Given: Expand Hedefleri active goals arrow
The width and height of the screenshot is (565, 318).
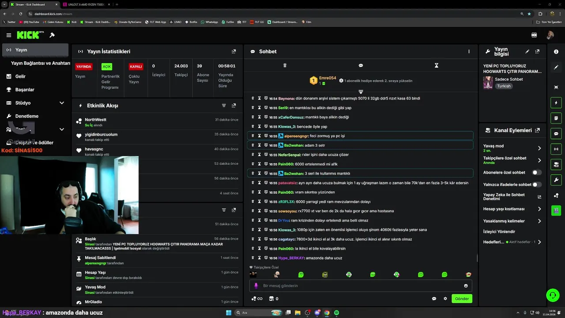Looking at the screenshot, I should pos(539,242).
